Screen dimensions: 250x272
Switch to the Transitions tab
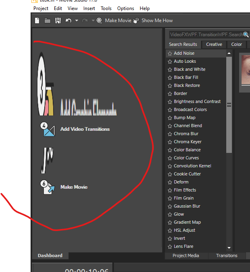(227, 256)
